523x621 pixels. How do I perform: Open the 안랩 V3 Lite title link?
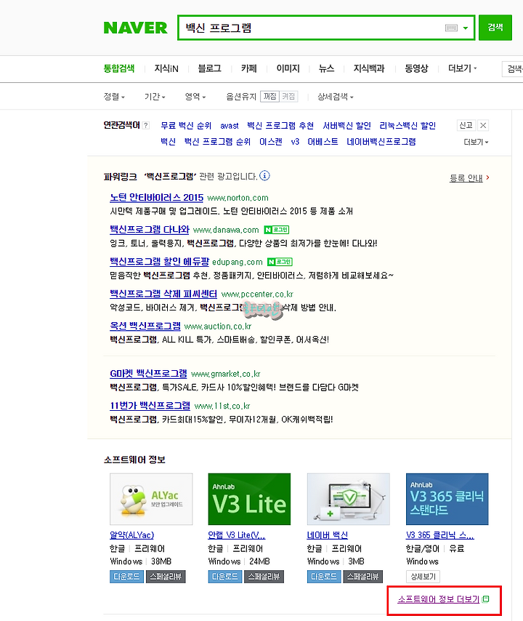coord(237,535)
